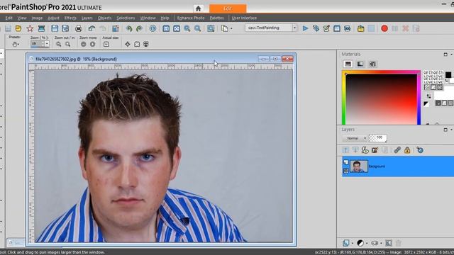Click the Home icon in the title bar

(x=199, y=8)
